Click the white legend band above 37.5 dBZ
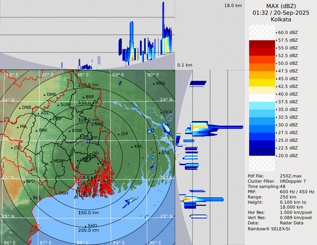This screenshot has width=317, height=245. pyautogui.click(x=262, y=98)
